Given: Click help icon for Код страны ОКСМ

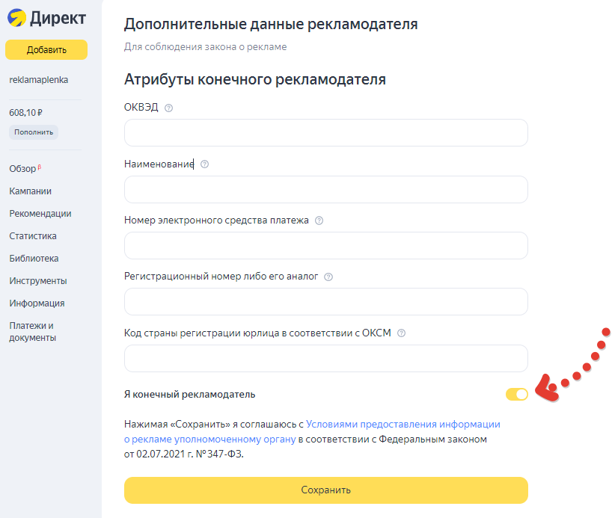Looking at the screenshot, I should pyautogui.click(x=402, y=333).
